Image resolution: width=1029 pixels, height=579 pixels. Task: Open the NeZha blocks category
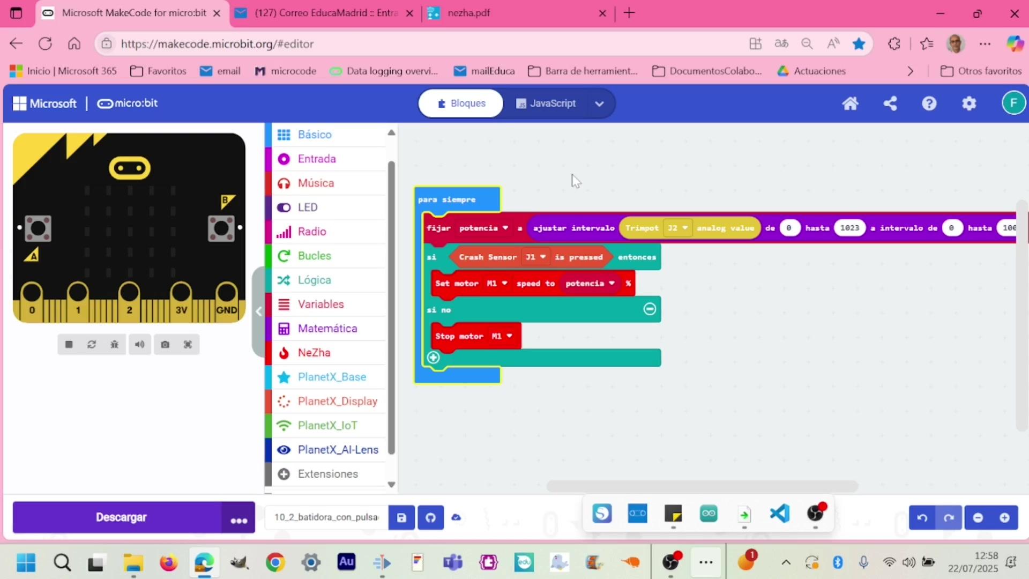314,353
